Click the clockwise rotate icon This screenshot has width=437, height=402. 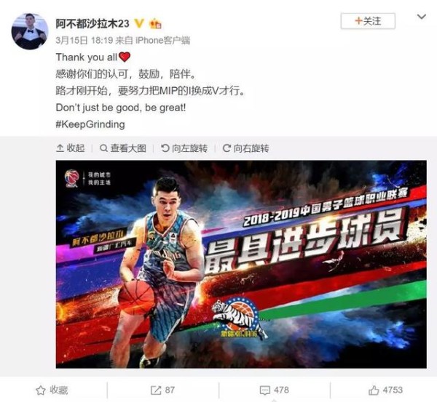(227, 148)
